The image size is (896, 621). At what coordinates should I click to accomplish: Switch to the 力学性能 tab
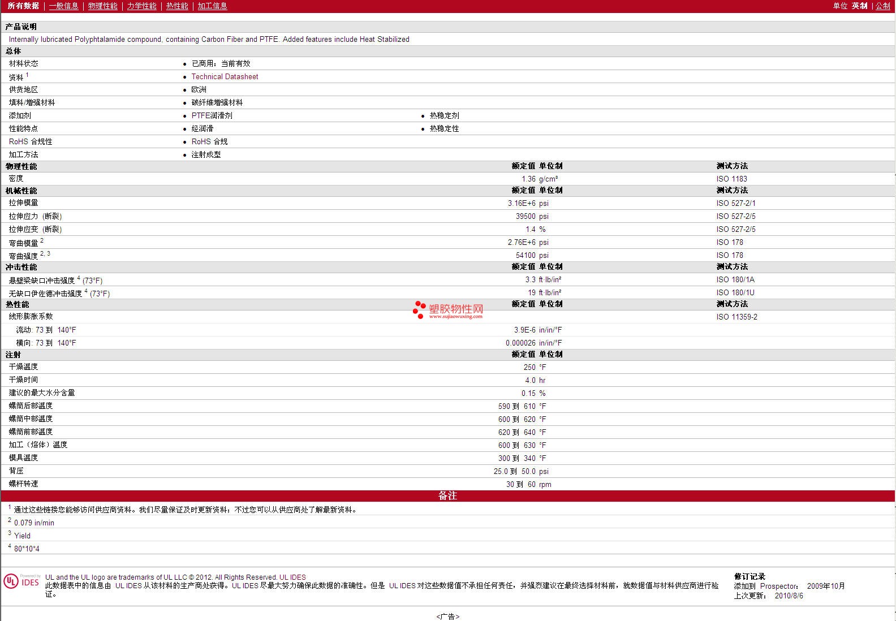coord(141,6)
